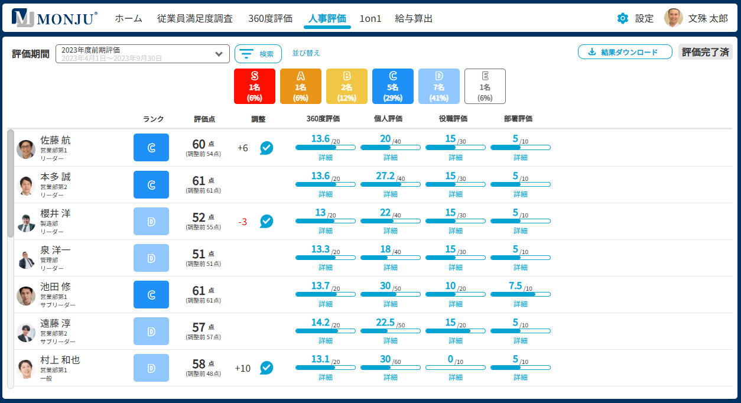This screenshot has width=741, height=403.
Task: Click the 結果ダウンロード button
Action: pos(625,52)
